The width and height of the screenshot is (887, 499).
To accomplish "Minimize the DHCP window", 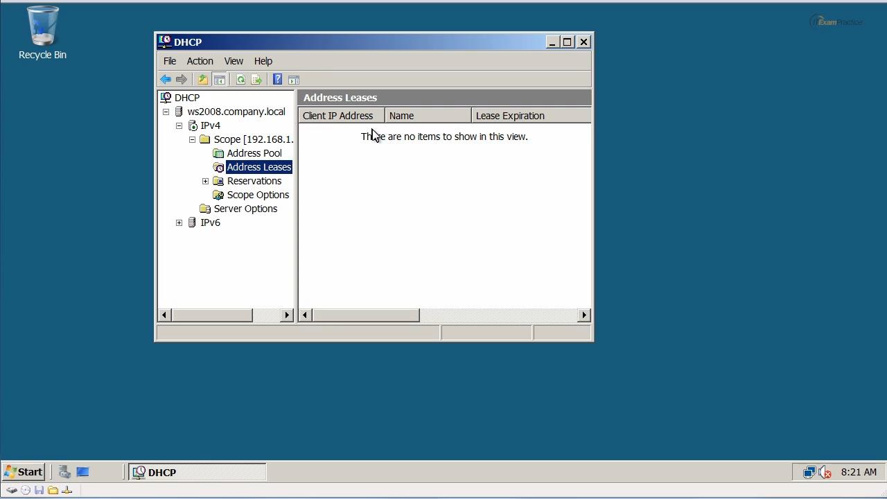I will (x=552, y=42).
